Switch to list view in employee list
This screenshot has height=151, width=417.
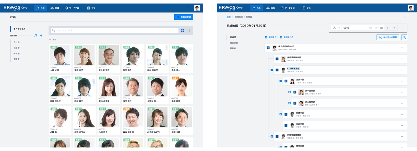[x=189, y=31]
